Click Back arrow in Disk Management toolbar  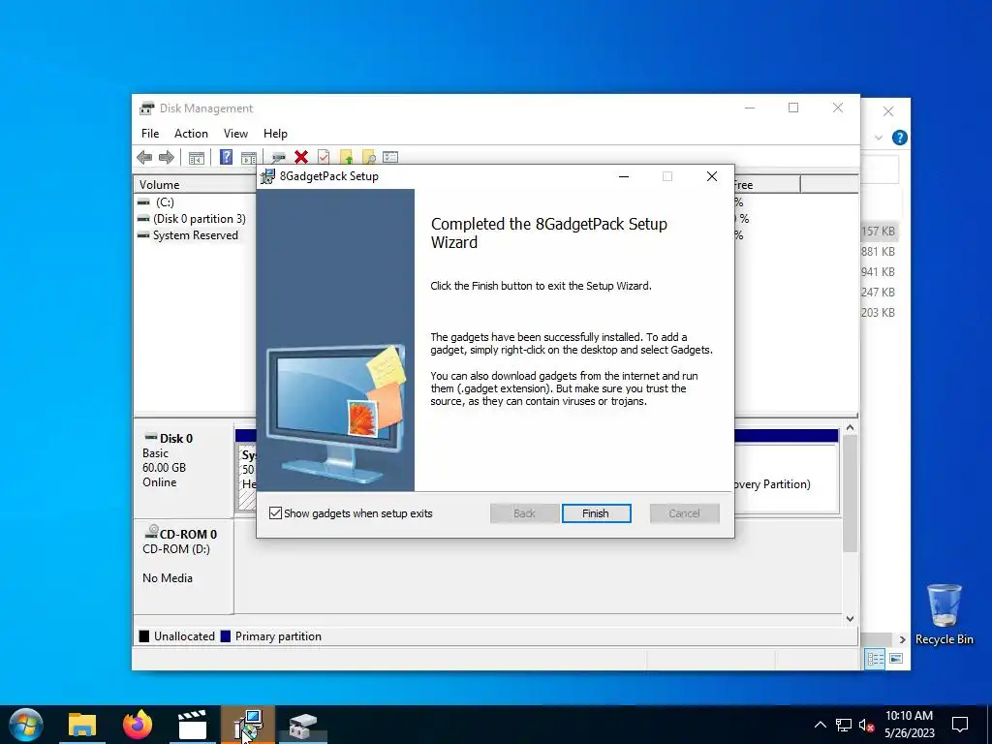(144, 158)
